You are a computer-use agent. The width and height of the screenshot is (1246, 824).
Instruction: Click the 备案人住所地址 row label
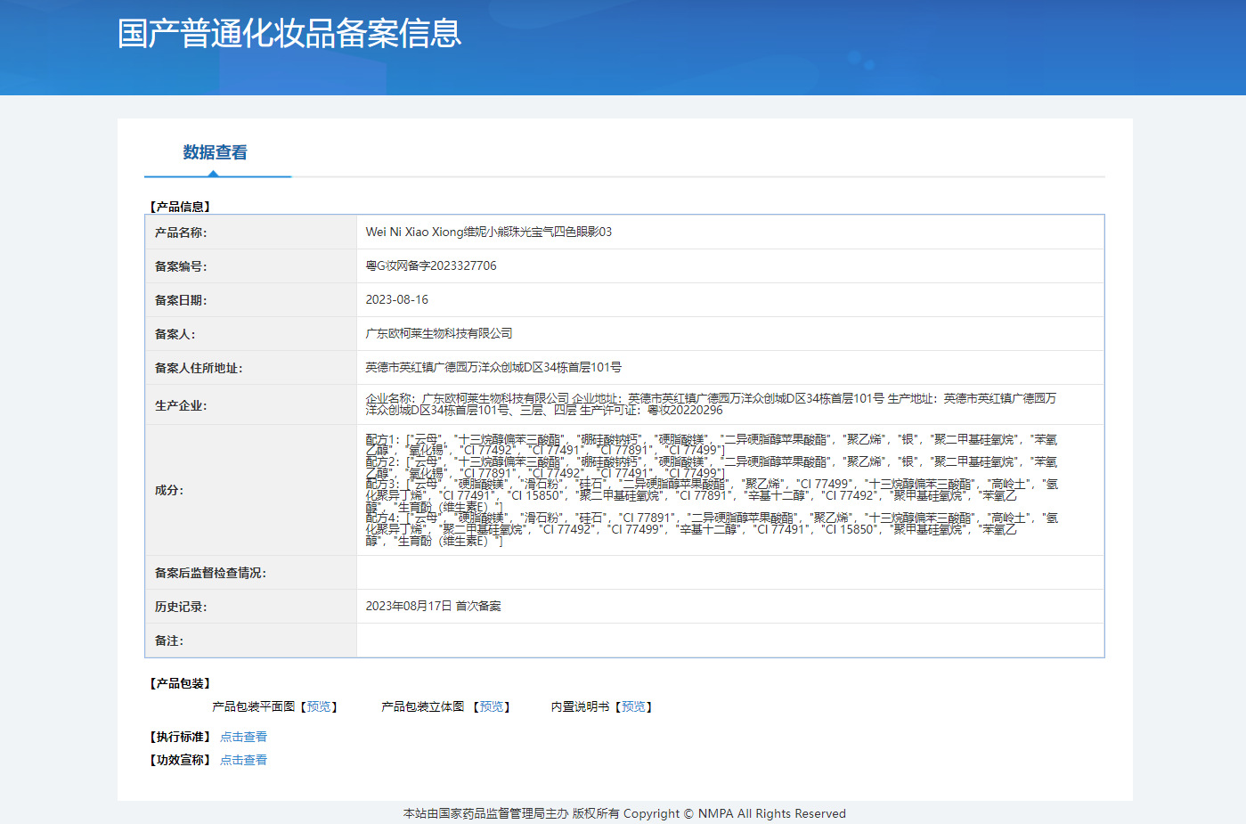[199, 368]
